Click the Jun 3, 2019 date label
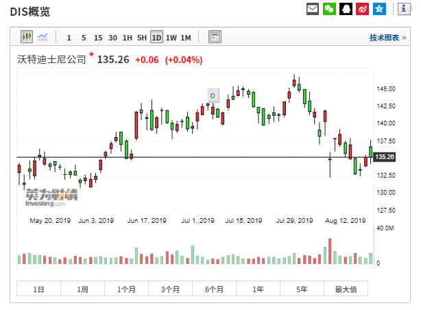Image resolution: width=421 pixels, height=310 pixels. (96, 221)
